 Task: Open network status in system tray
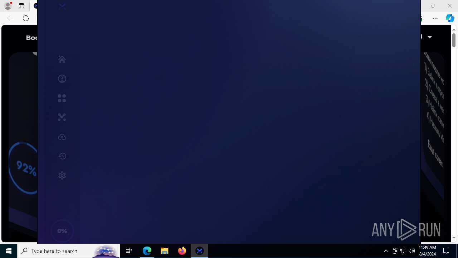[x=403, y=251]
